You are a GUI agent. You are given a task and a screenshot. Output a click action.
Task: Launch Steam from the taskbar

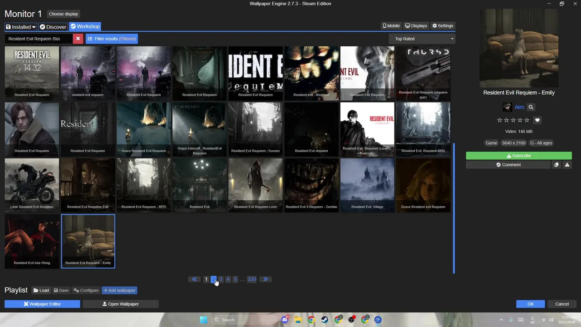coord(325,320)
